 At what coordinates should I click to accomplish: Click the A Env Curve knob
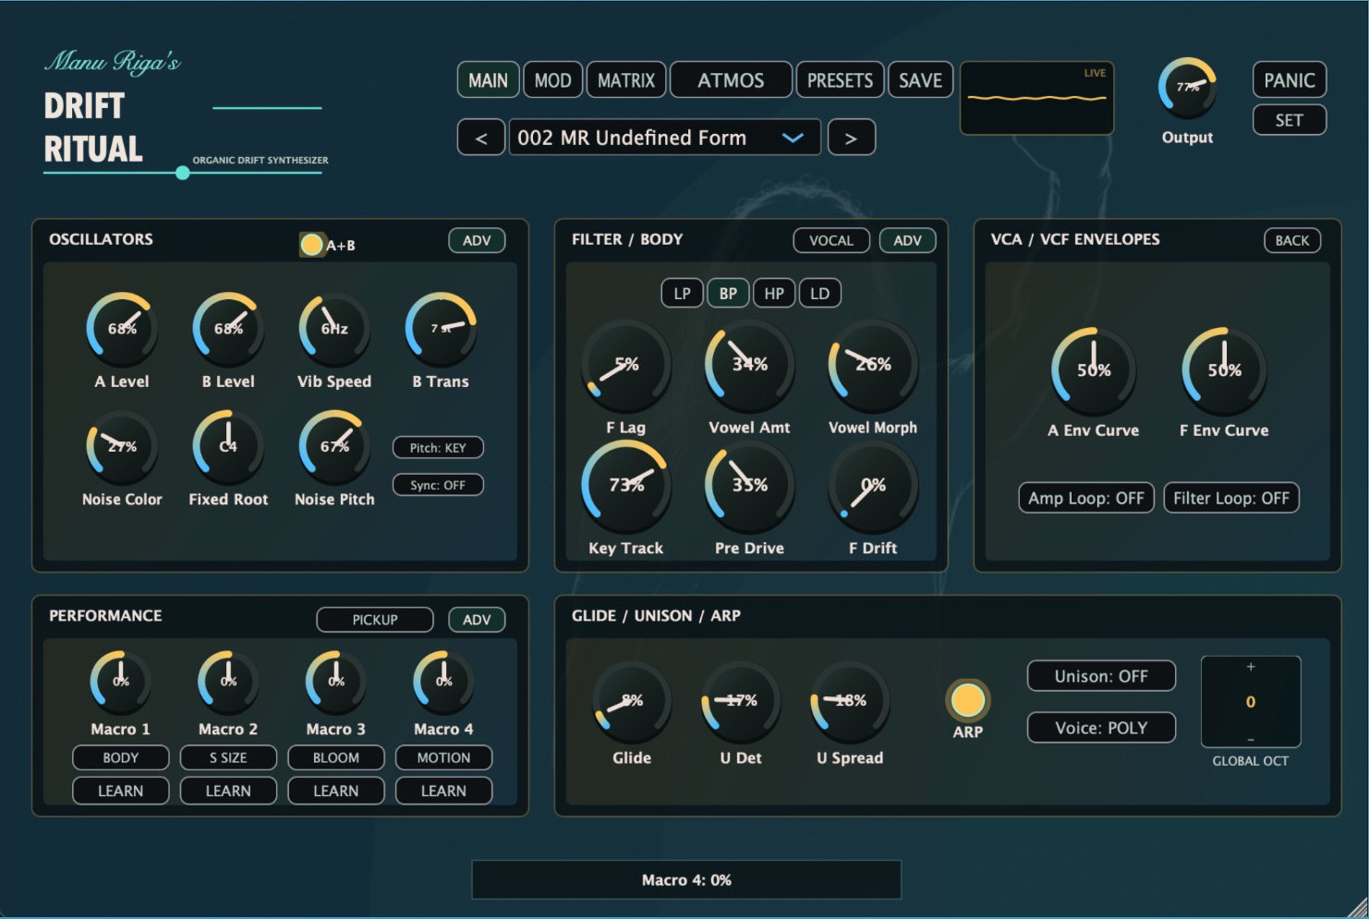coord(1094,370)
